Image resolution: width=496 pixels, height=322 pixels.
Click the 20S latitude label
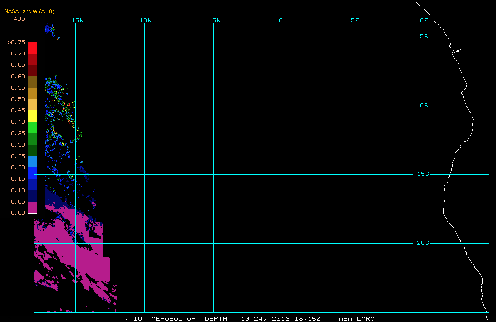point(423,243)
